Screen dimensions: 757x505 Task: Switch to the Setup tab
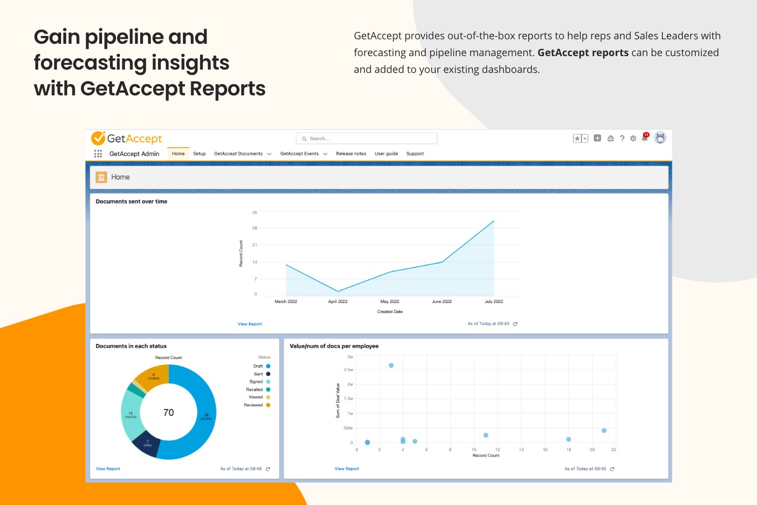tap(199, 153)
